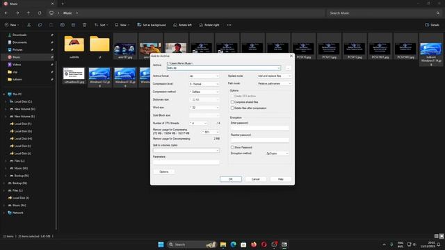Click the Copy icon in Explorer toolbar
This screenshot has width=445, height=250.
pos(40,25)
